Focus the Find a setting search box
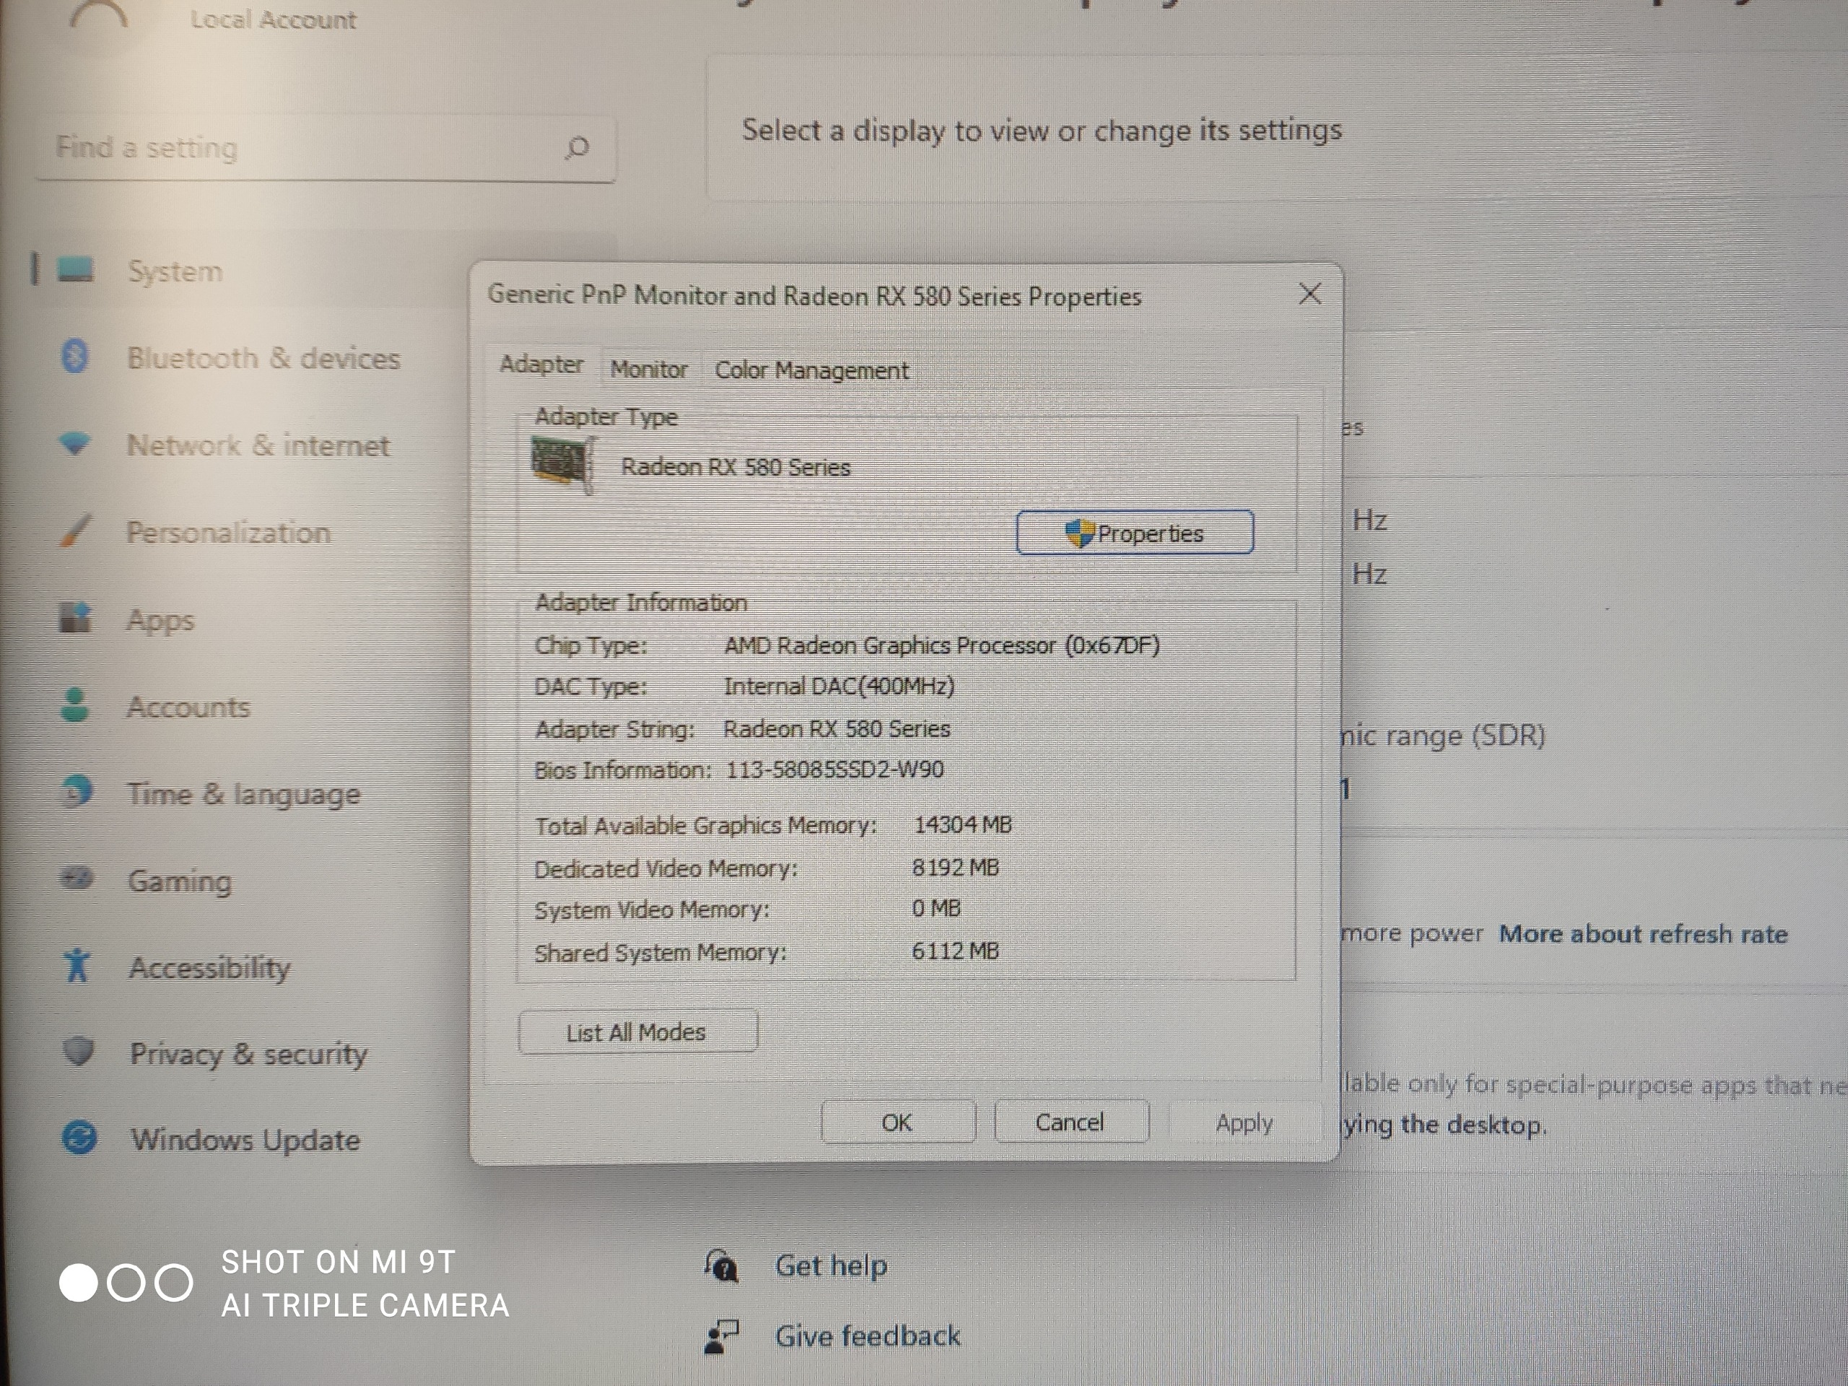 [326, 148]
